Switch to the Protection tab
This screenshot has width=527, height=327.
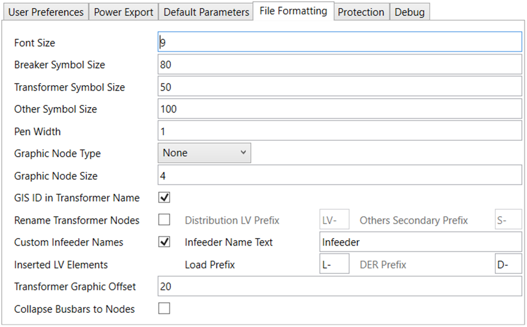point(361,11)
